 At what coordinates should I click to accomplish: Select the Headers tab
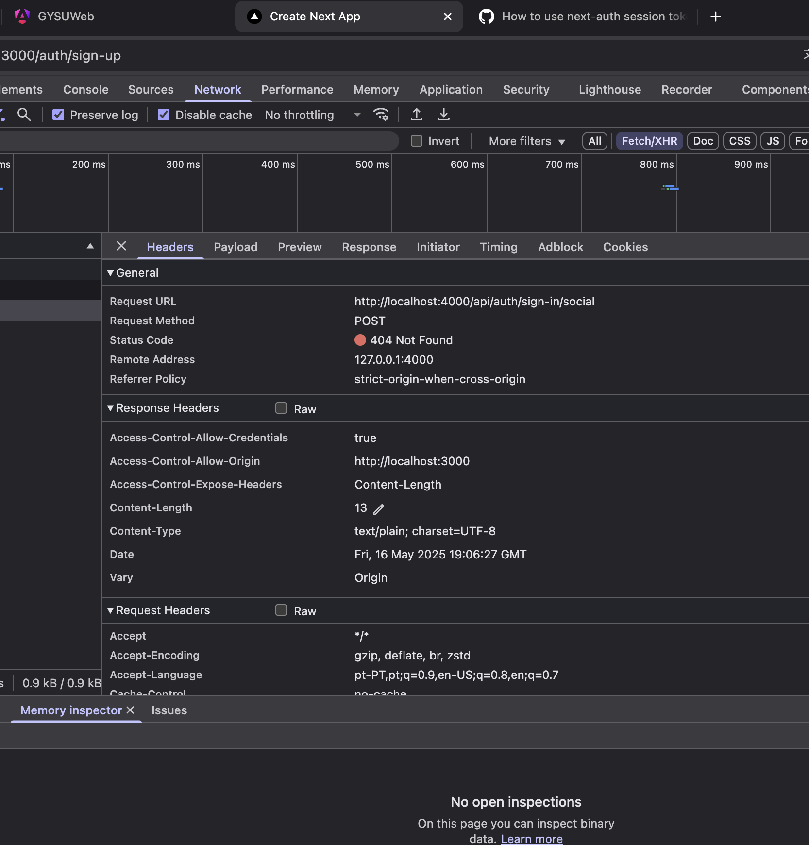click(170, 247)
